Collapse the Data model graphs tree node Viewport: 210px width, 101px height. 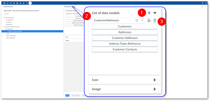4,18
